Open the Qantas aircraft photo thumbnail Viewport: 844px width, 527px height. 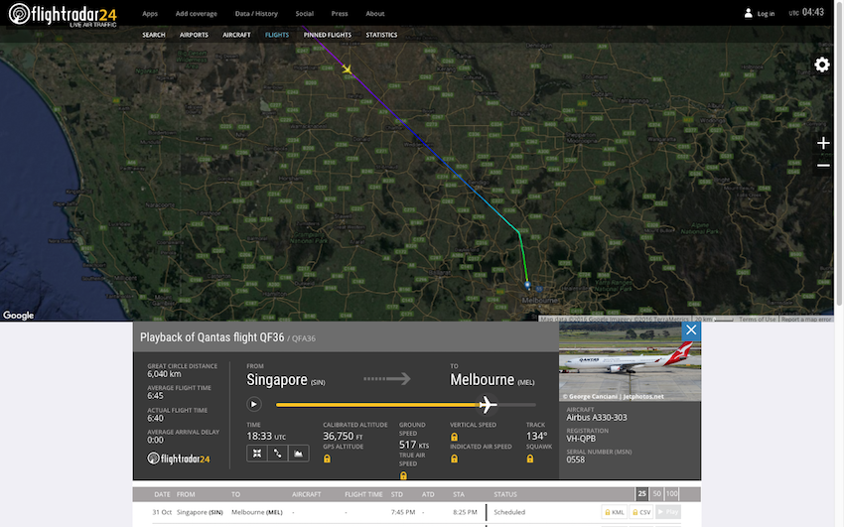pyautogui.click(x=630, y=361)
